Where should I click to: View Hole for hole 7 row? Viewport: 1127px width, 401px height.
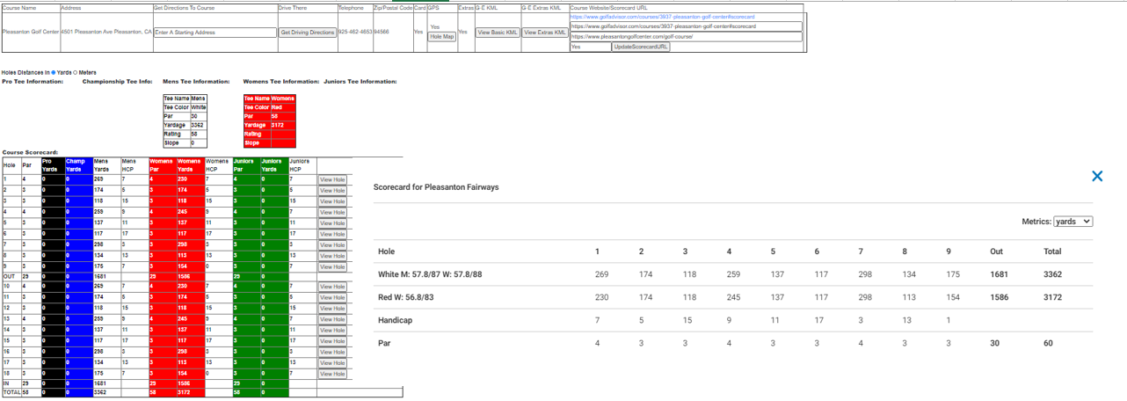click(332, 244)
